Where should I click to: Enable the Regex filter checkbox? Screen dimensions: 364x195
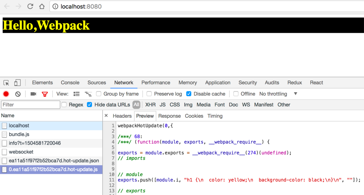64,104
